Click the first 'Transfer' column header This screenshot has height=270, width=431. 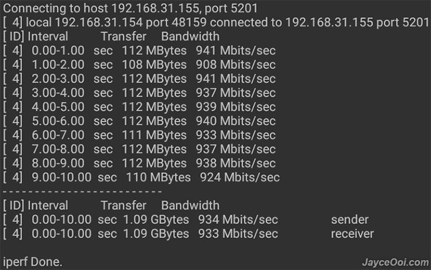point(123,36)
